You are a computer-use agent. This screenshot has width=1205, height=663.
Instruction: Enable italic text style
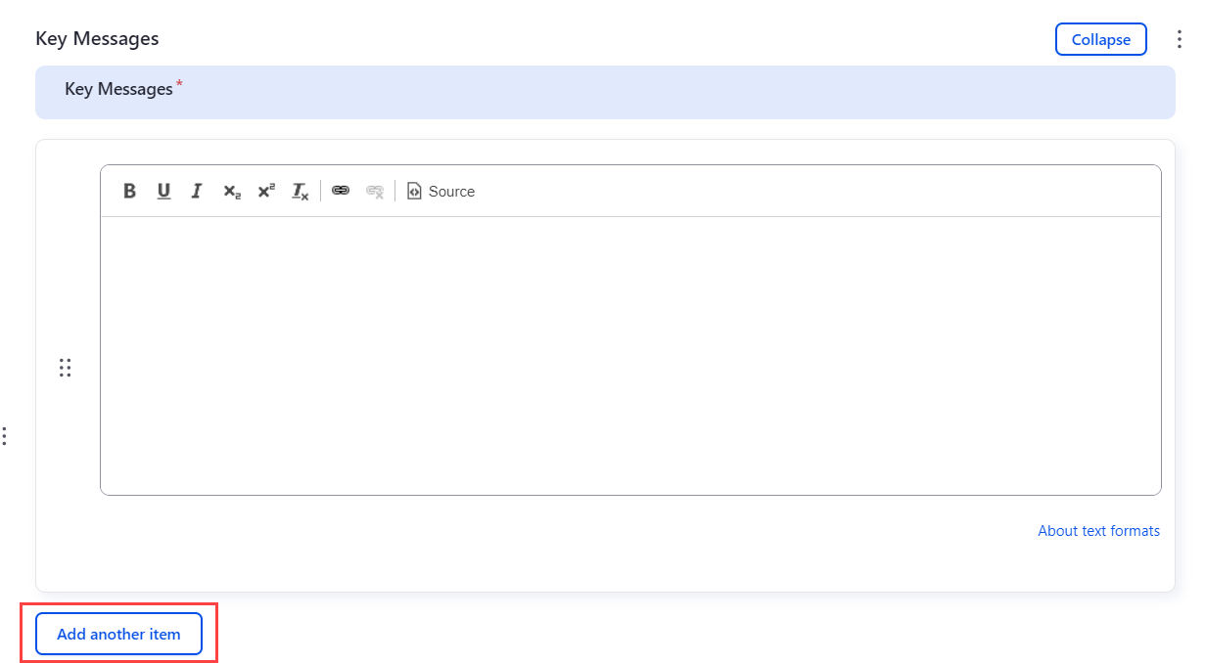click(x=197, y=192)
